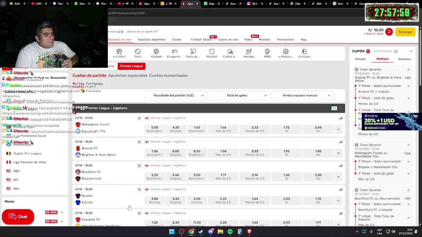422x237 pixels.
Task: Open the user avatar J icon
Action: tap(389, 32)
